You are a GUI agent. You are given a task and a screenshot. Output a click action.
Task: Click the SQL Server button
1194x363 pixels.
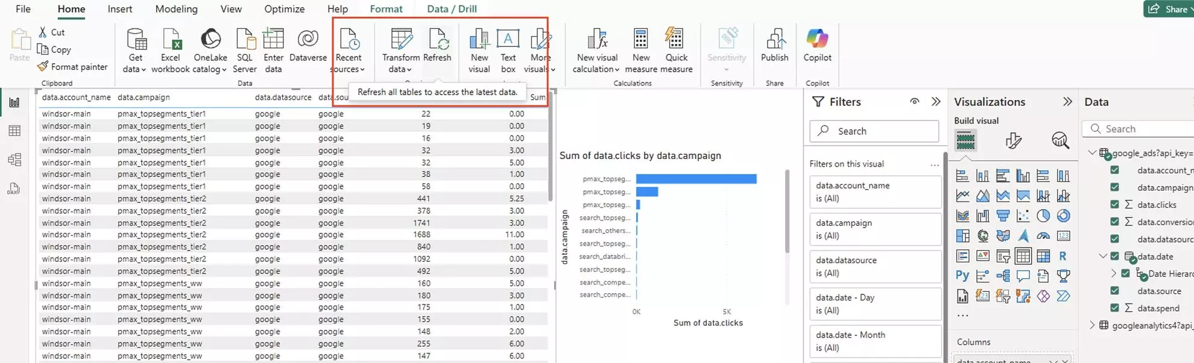(244, 51)
